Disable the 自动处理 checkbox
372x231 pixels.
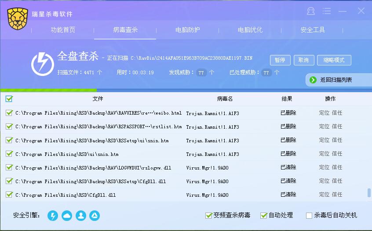pyautogui.click(x=263, y=215)
